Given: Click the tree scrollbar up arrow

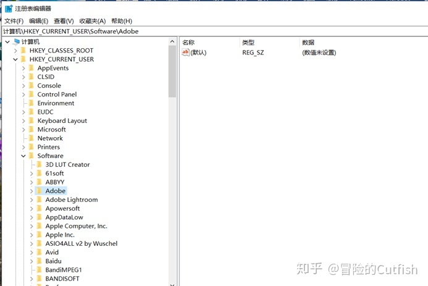Looking at the screenshot, I should click(172, 41).
